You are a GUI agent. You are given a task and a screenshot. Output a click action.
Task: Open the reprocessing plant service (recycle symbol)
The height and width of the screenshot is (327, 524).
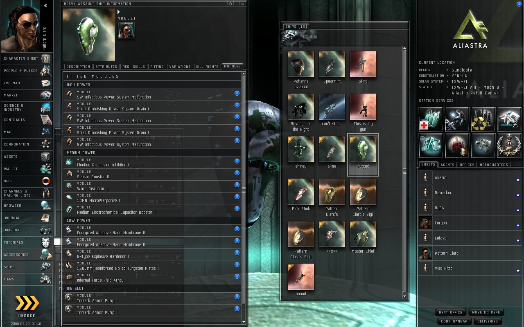coord(483,119)
